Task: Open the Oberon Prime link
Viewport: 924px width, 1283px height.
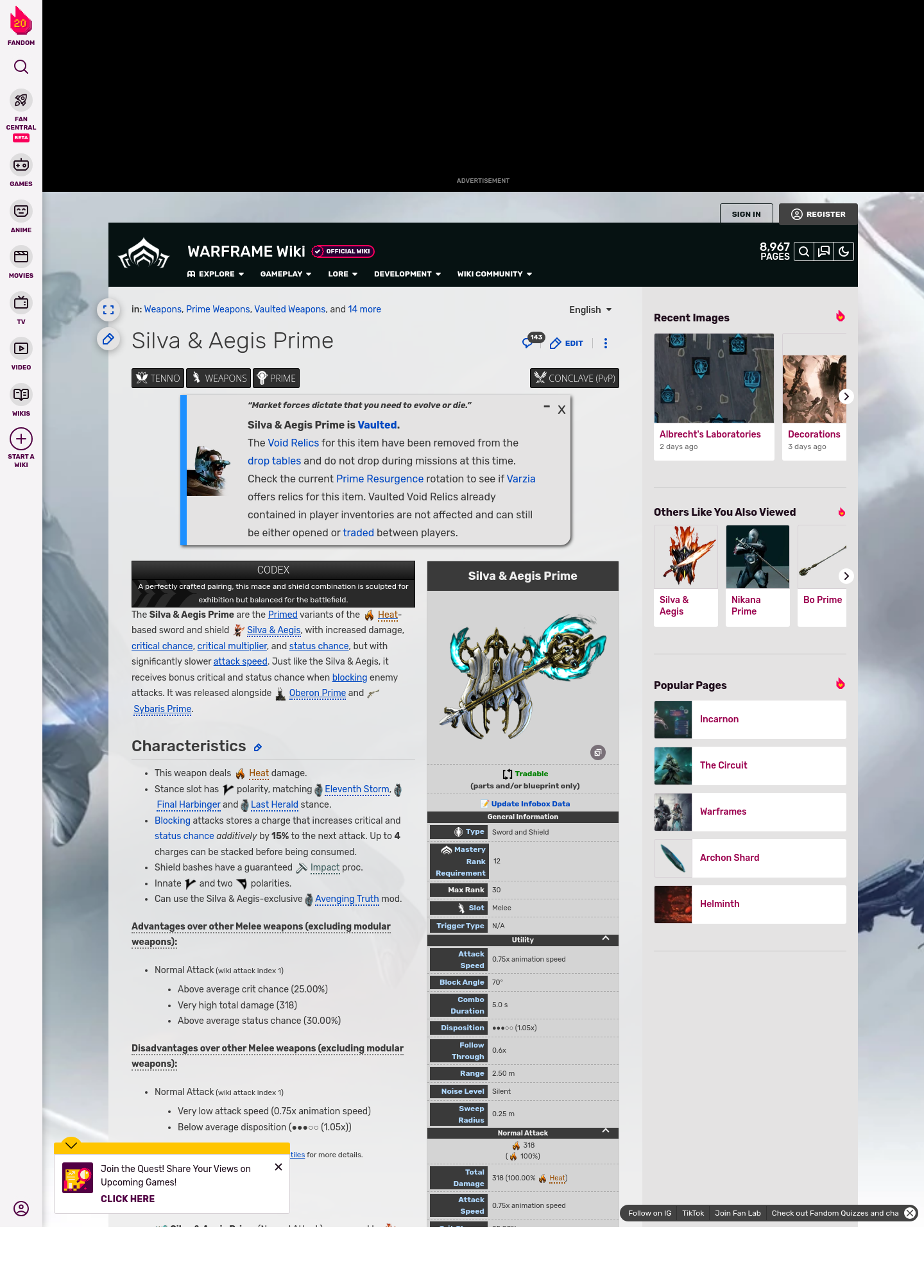Action: click(x=317, y=693)
